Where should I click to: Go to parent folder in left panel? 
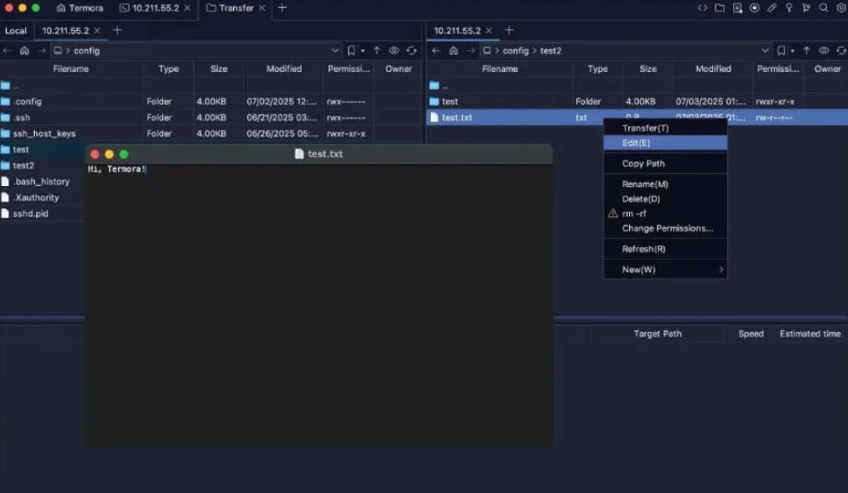click(377, 50)
